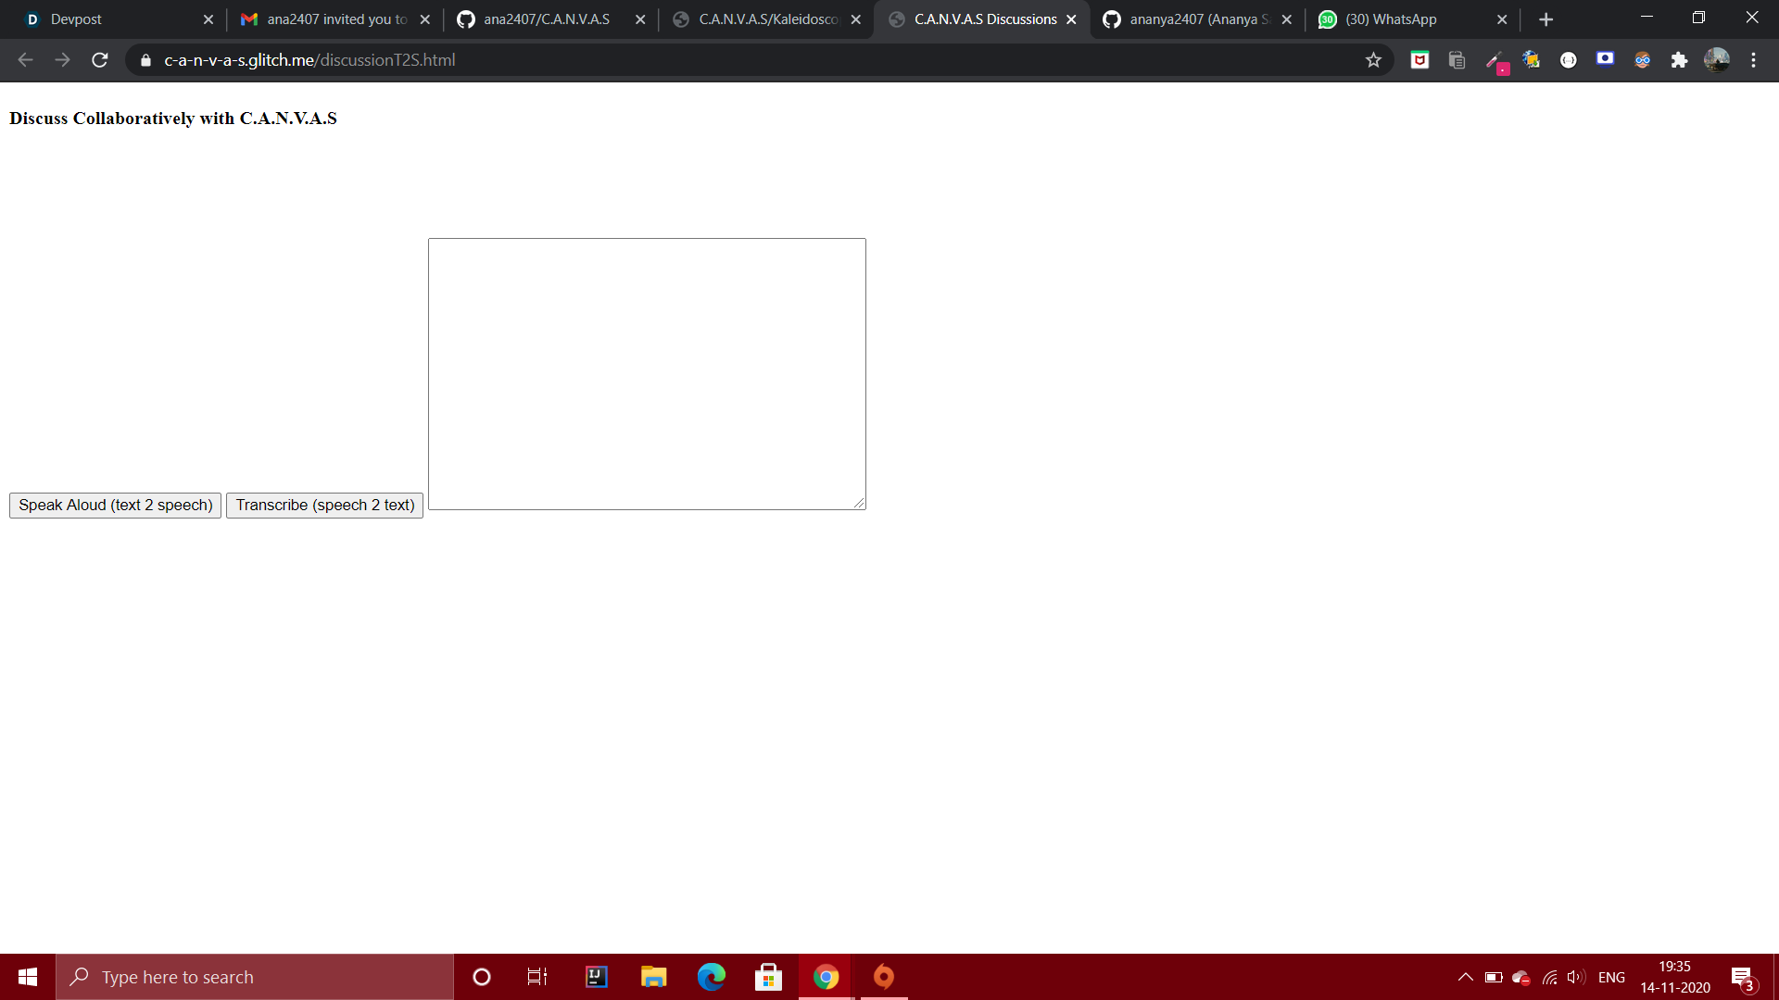
Task: Bookmark this page with the star icon
Action: [1373, 60]
